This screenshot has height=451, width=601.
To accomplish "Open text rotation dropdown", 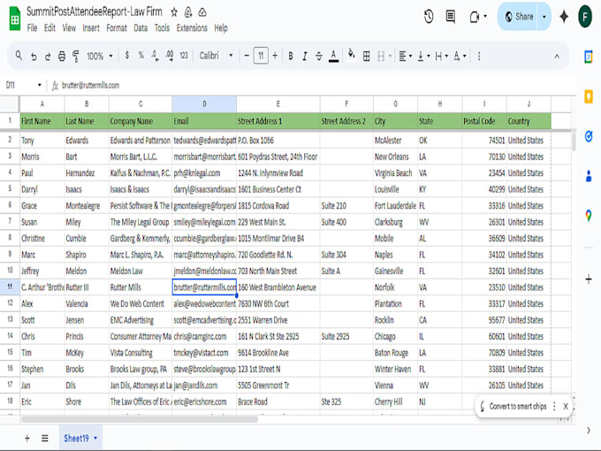I will (460, 57).
